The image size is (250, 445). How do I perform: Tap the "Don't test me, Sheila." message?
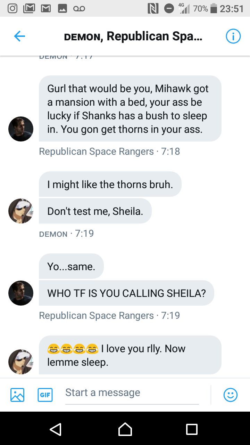pos(95,211)
